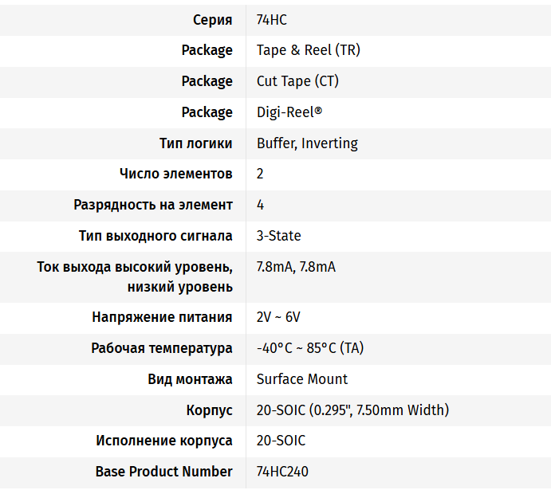Click the "Разрядность на элемент" label
Image resolution: width=551 pixels, height=490 pixels.
click(153, 205)
